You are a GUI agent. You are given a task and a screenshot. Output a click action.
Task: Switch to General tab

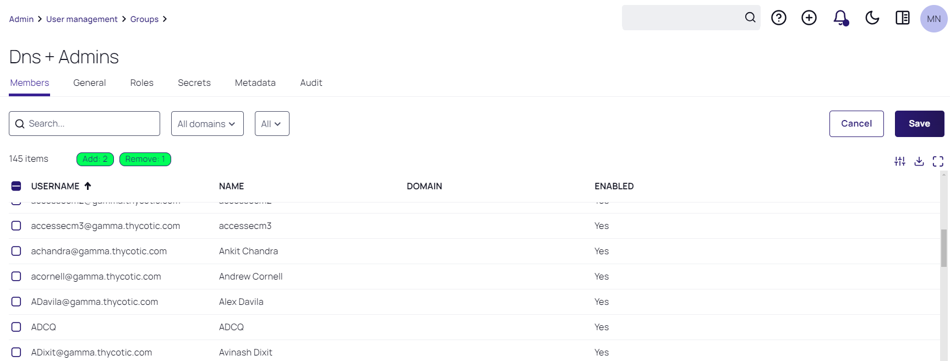(x=90, y=83)
